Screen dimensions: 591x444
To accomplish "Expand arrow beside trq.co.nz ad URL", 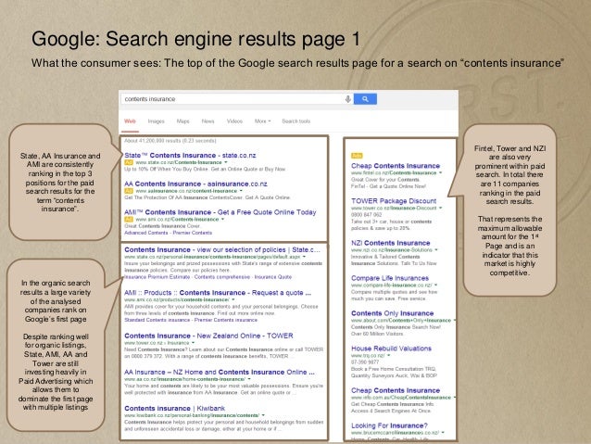I will pyautogui.click(x=389, y=355).
